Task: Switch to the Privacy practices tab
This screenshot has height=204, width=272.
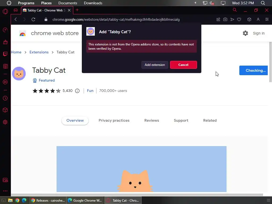Action: click(114, 120)
